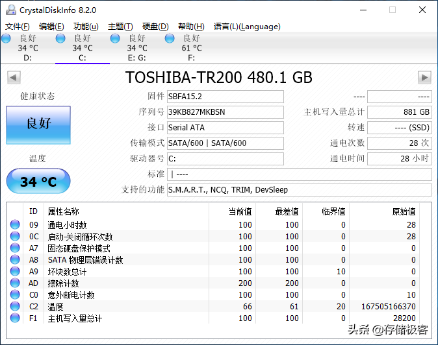This screenshot has height=345, width=438.
Task: Select the 启动-关闭循环次数 attribute row name
Action: coord(80,237)
